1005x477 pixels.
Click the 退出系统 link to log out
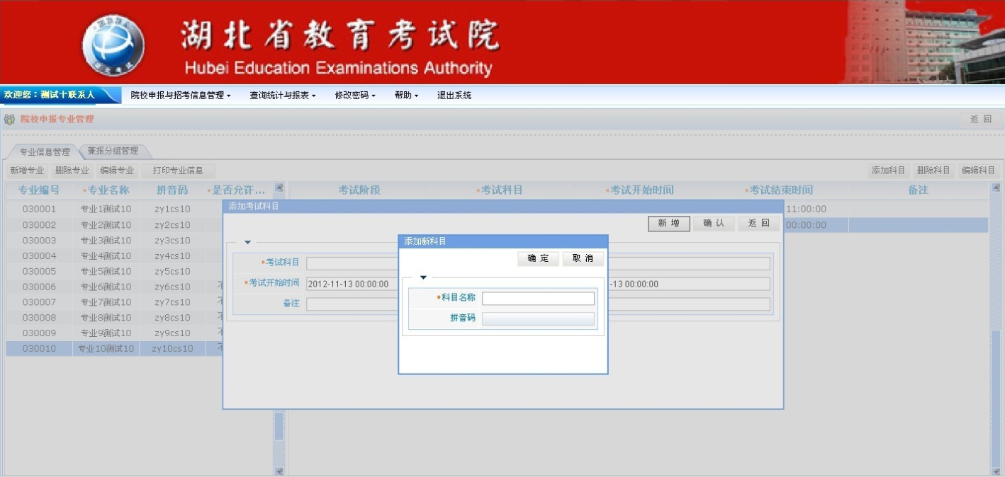point(454,96)
